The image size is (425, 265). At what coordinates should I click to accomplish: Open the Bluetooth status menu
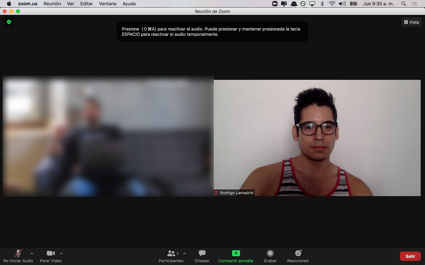point(322,4)
